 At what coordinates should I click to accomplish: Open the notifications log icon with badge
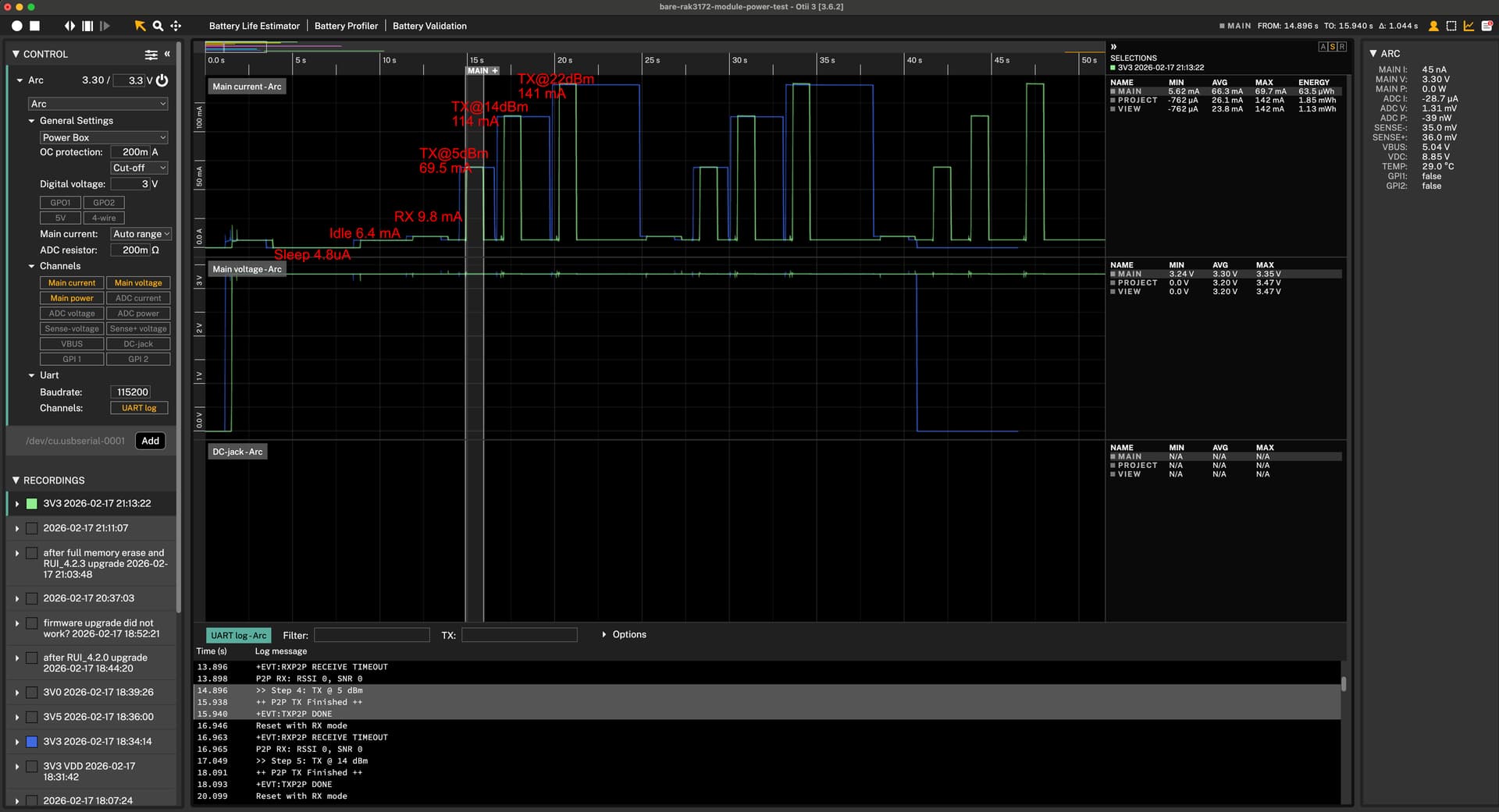pyautogui.click(x=1487, y=26)
